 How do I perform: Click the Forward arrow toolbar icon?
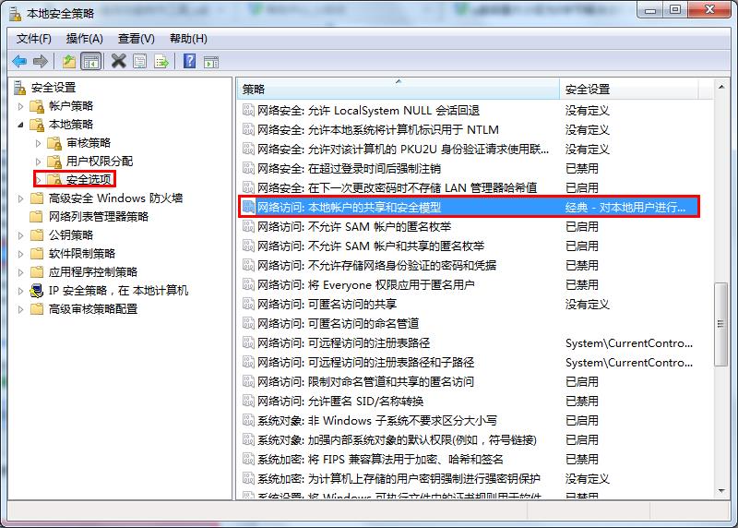point(41,61)
